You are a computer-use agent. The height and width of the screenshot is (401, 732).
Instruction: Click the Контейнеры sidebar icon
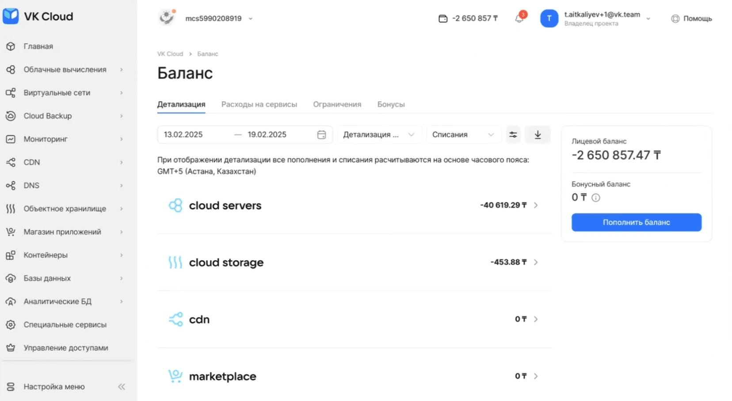point(11,255)
